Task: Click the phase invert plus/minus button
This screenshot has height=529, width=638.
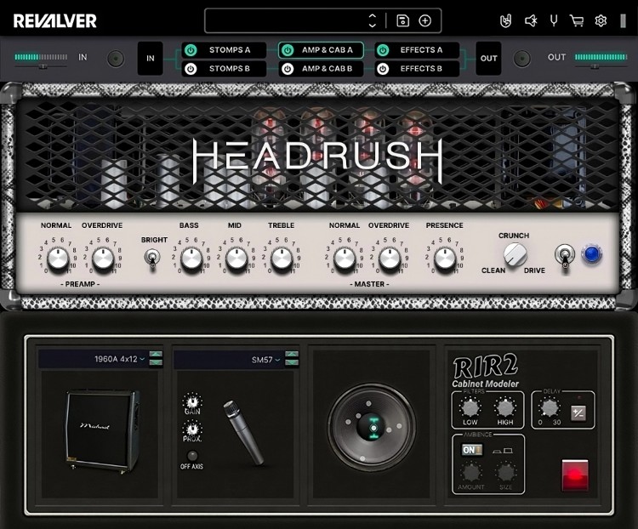Action: coord(578,413)
